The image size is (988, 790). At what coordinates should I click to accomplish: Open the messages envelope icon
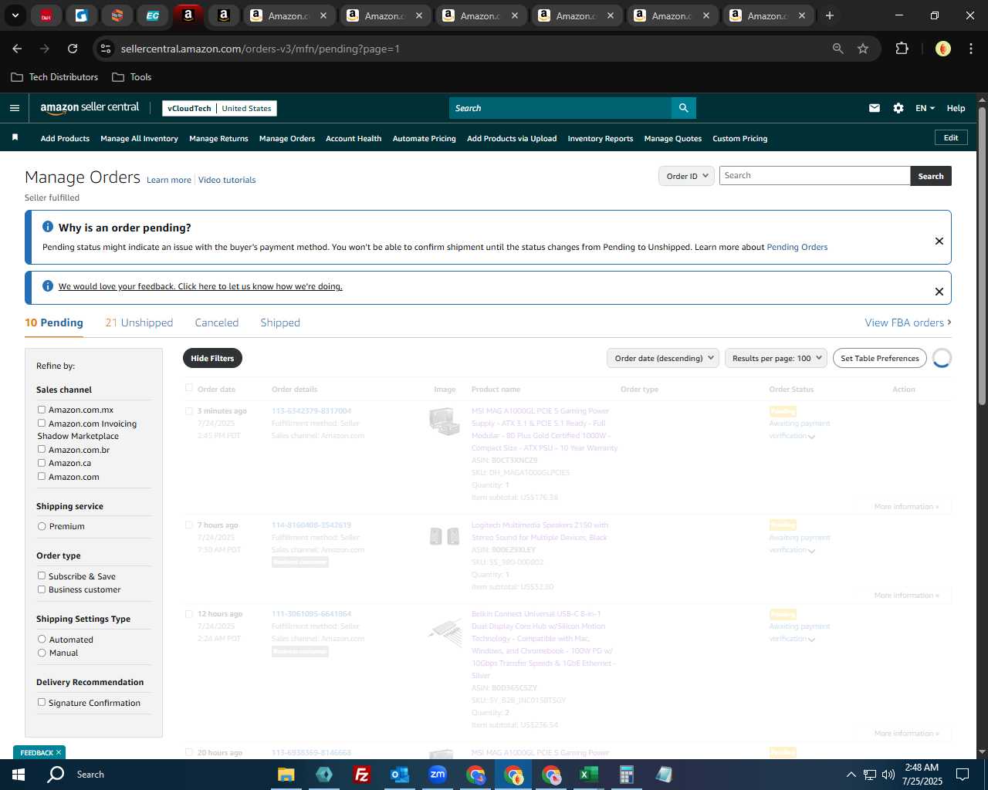[875, 108]
